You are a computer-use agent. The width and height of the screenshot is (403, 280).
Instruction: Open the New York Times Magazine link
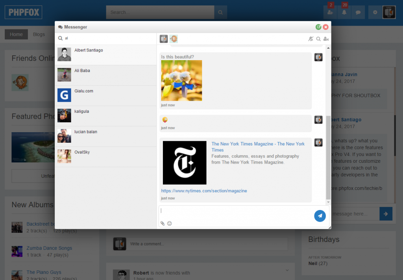[258, 147]
